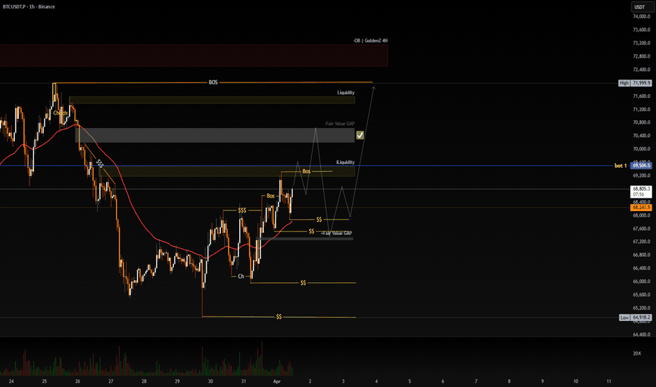Click the orange 68,241.5 price tag
This screenshot has height=387, width=656.
[640, 208]
